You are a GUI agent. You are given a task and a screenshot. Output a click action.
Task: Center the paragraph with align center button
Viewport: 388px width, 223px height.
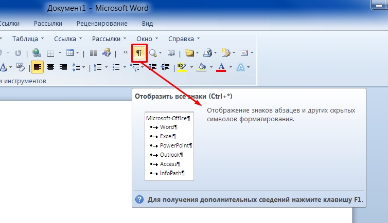50,67
